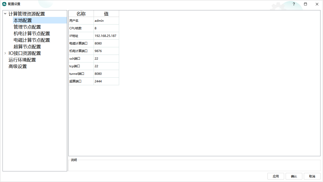This screenshot has width=323, height=182.
Task: Open 运行环境配置 section
Action: coord(22,60)
